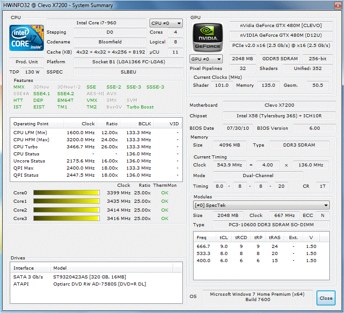Click the Core2 usage bar

point(67,210)
